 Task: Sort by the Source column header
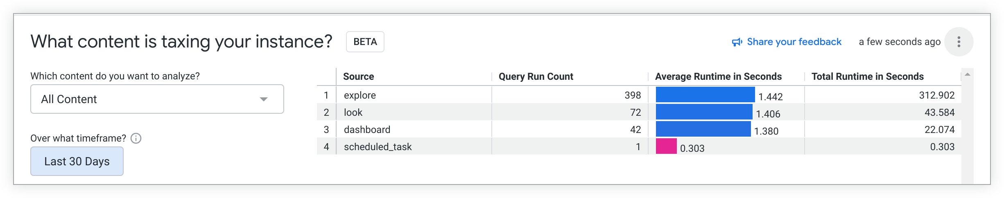pyautogui.click(x=358, y=76)
